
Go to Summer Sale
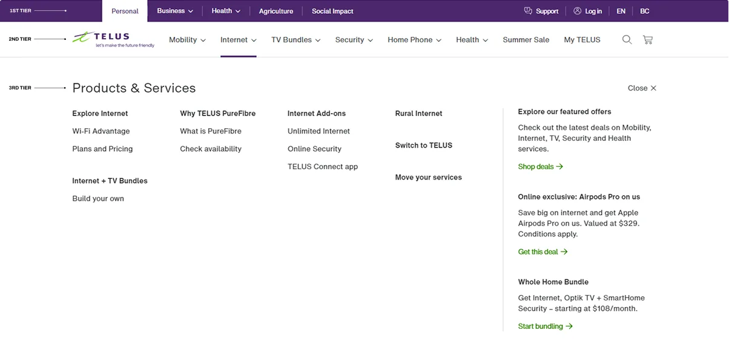[x=526, y=40]
